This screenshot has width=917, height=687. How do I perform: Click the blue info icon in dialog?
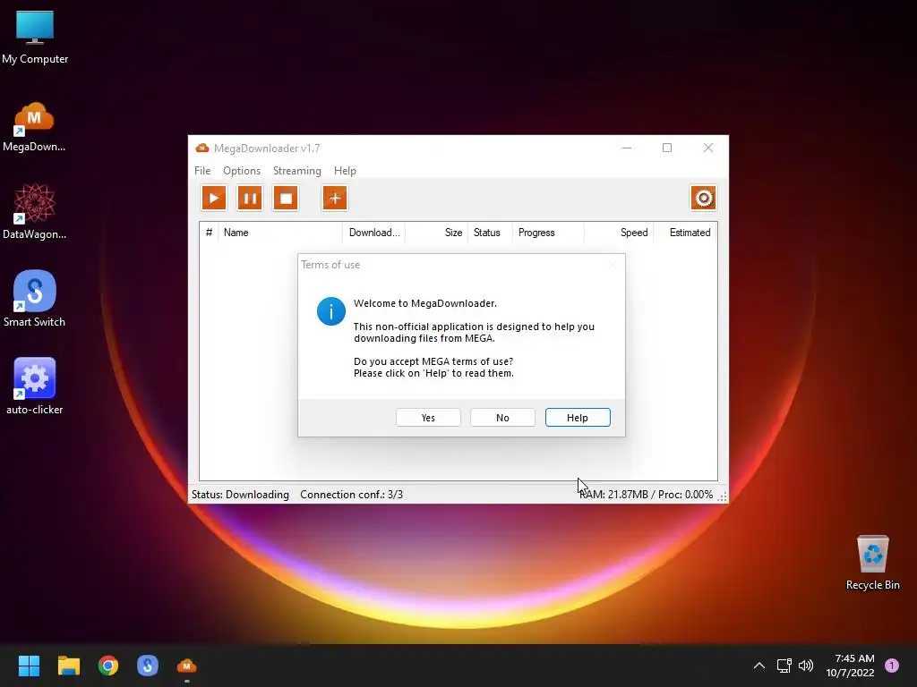pos(331,311)
